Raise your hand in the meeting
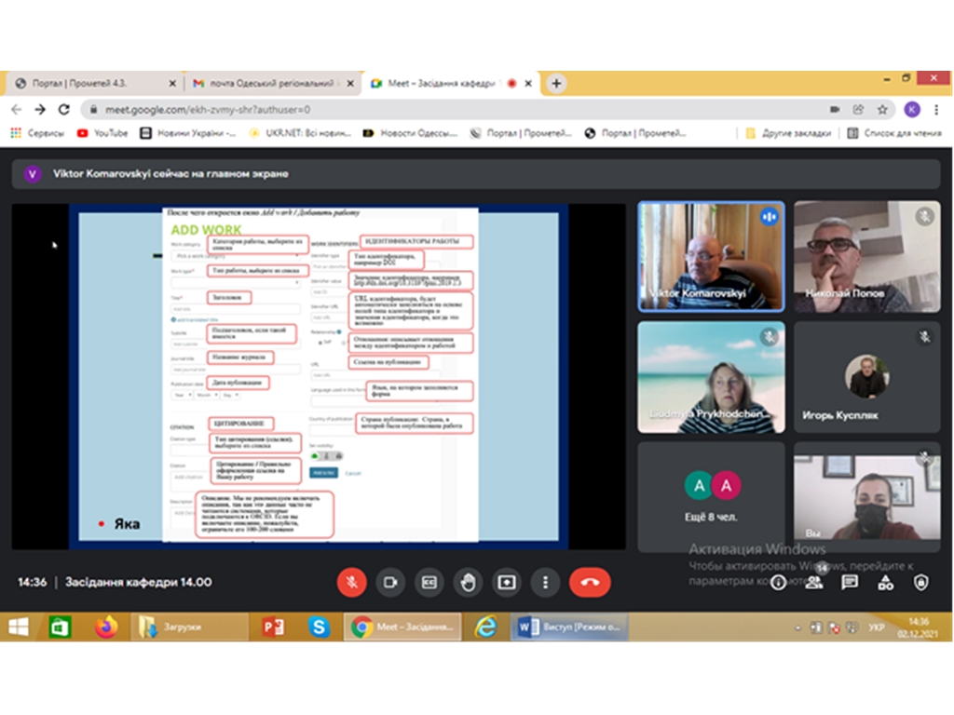 [468, 583]
